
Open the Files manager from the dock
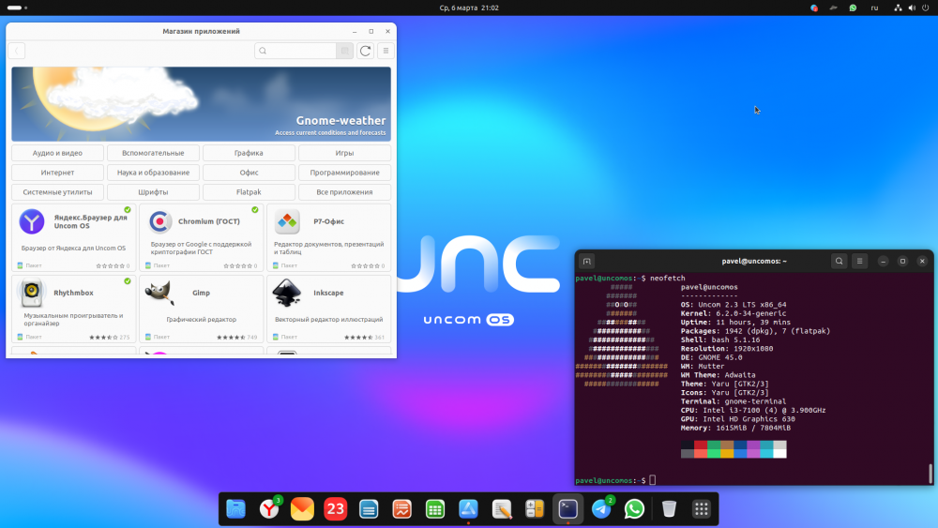(236, 509)
